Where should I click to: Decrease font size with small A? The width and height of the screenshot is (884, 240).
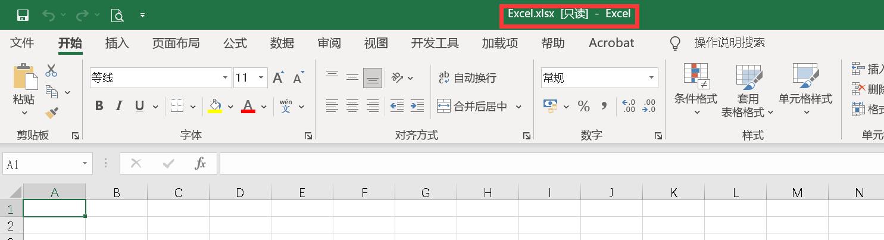pyautogui.click(x=298, y=77)
